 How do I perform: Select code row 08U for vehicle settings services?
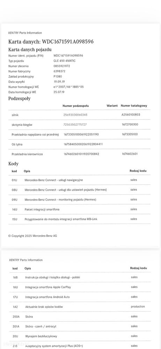click(79, 190)
